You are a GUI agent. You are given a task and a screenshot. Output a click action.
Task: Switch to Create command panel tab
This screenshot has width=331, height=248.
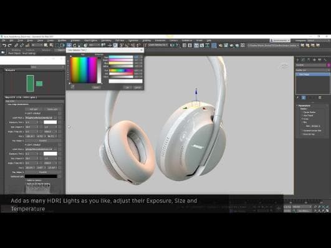pyautogui.click(x=297, y=60)
